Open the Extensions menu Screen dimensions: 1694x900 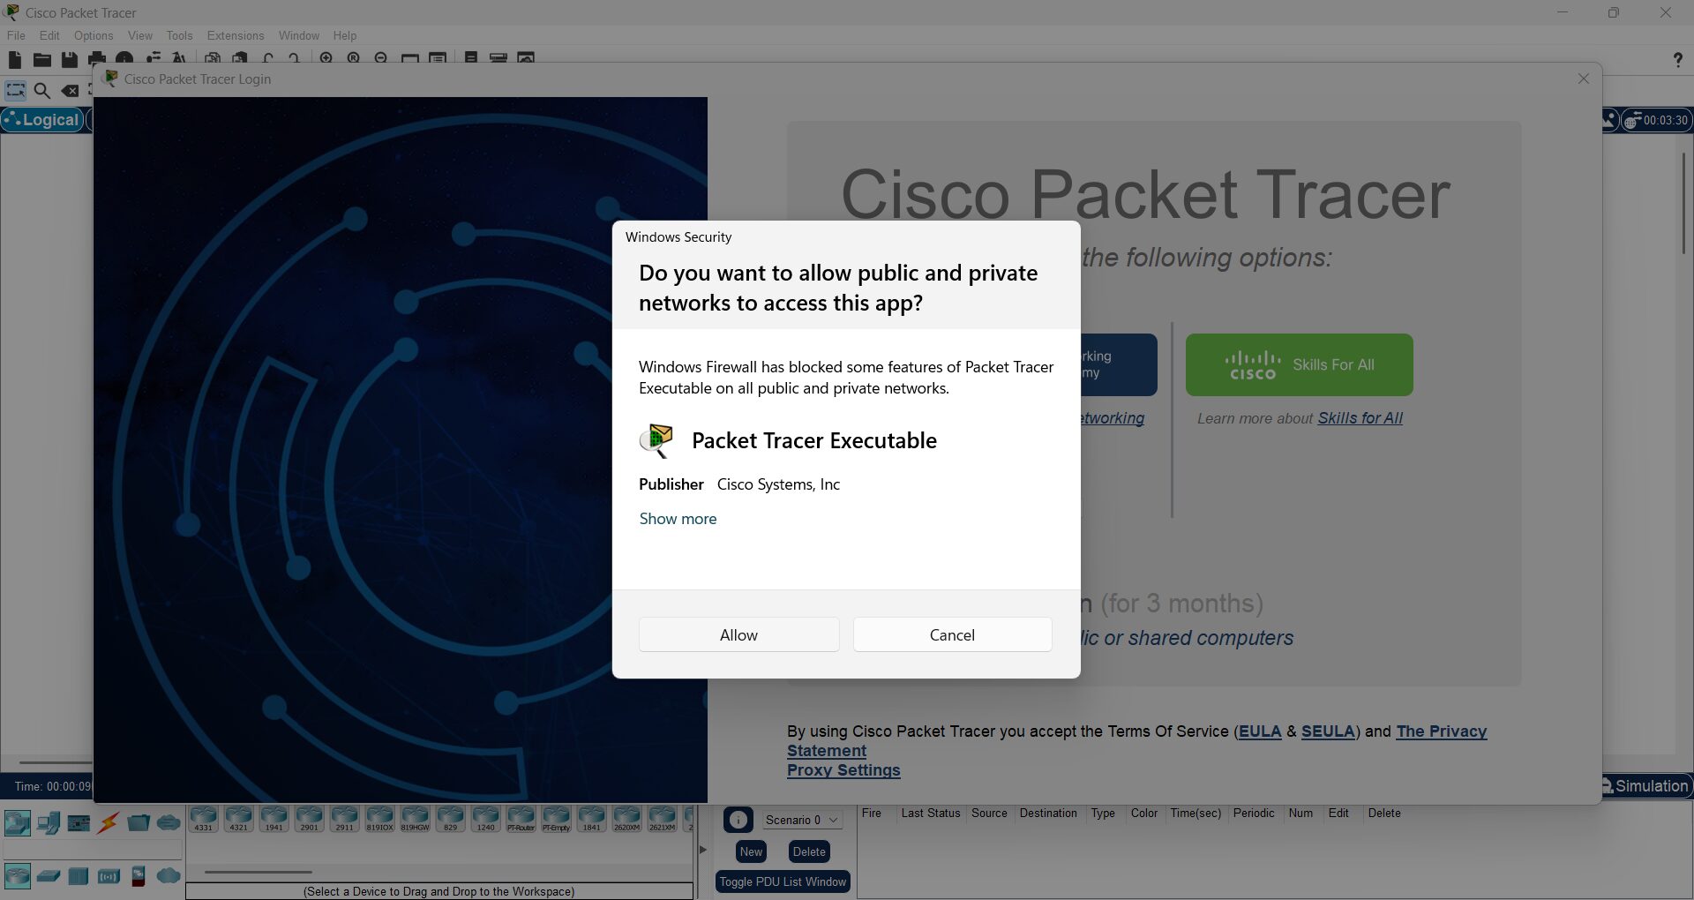click(235, 35)
